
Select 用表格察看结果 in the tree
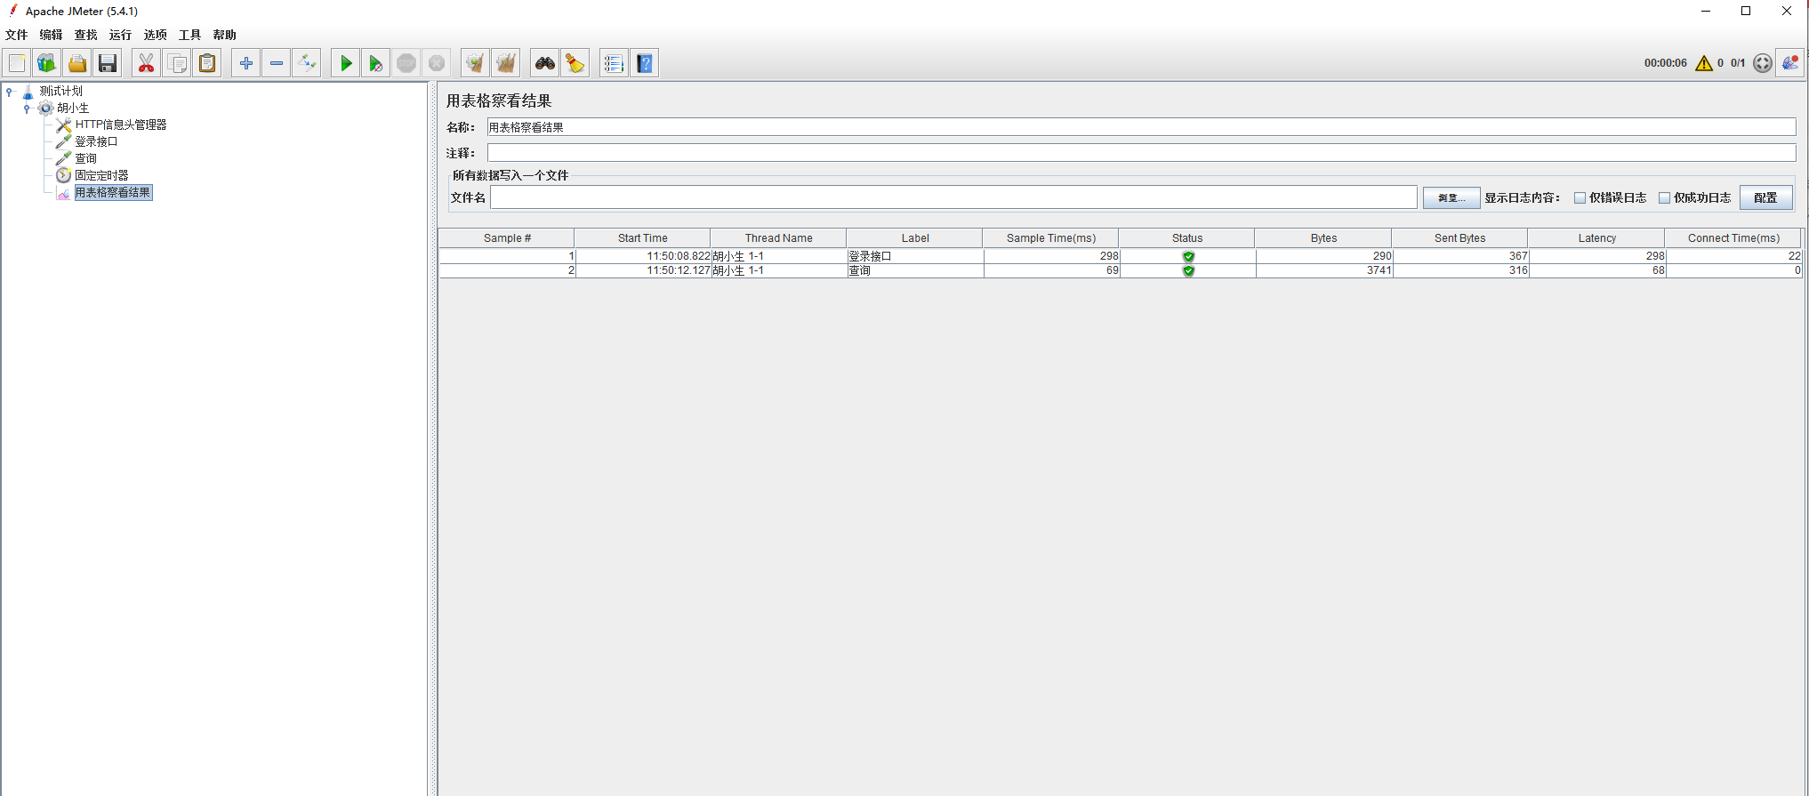pos(113,192)
